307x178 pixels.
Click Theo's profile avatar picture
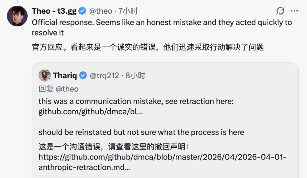tap(17, 16)
